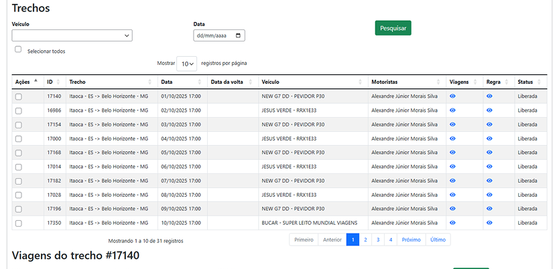Open Regra eye icon for trecho 17000
The image size is (559, 269).
(x=489, y=139)
